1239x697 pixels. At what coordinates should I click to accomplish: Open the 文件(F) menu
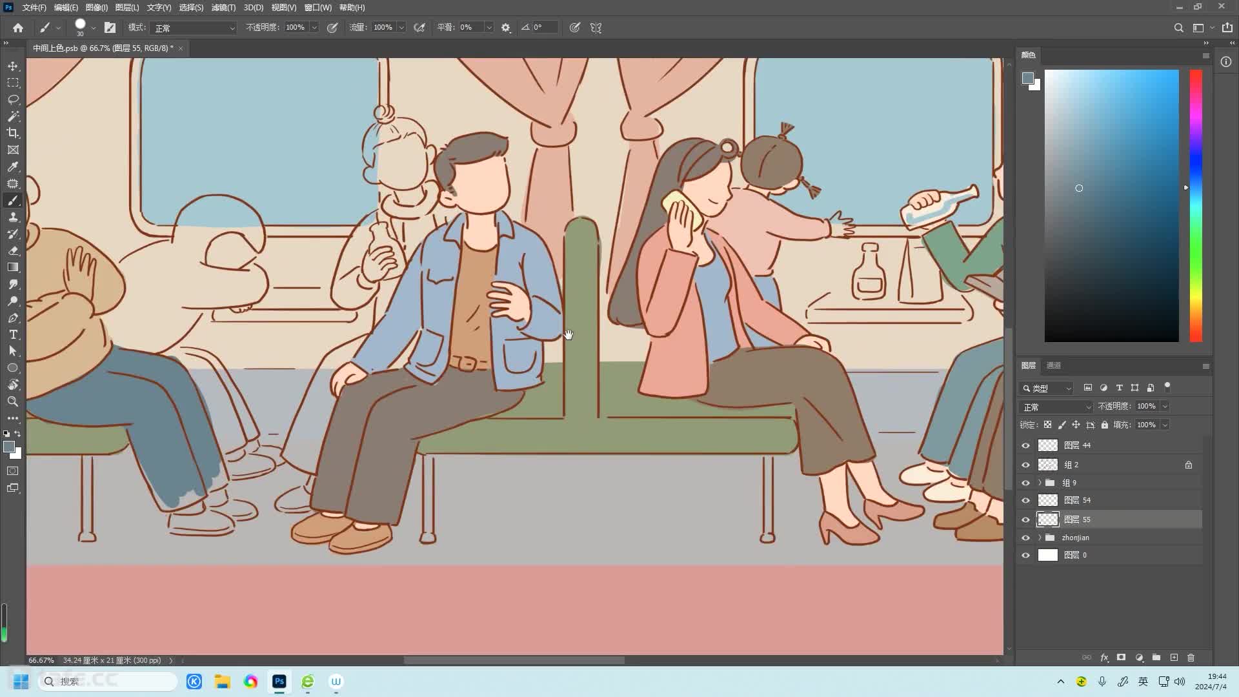(34, 8)
